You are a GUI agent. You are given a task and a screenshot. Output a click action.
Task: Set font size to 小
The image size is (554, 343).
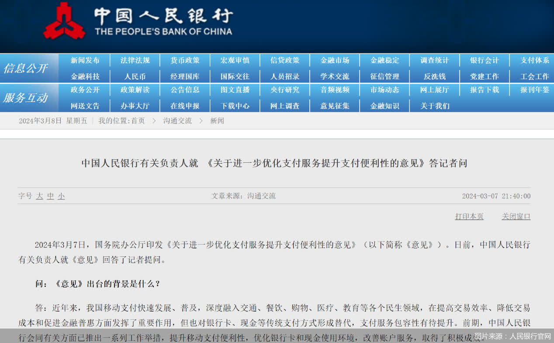tap(61, 196)
